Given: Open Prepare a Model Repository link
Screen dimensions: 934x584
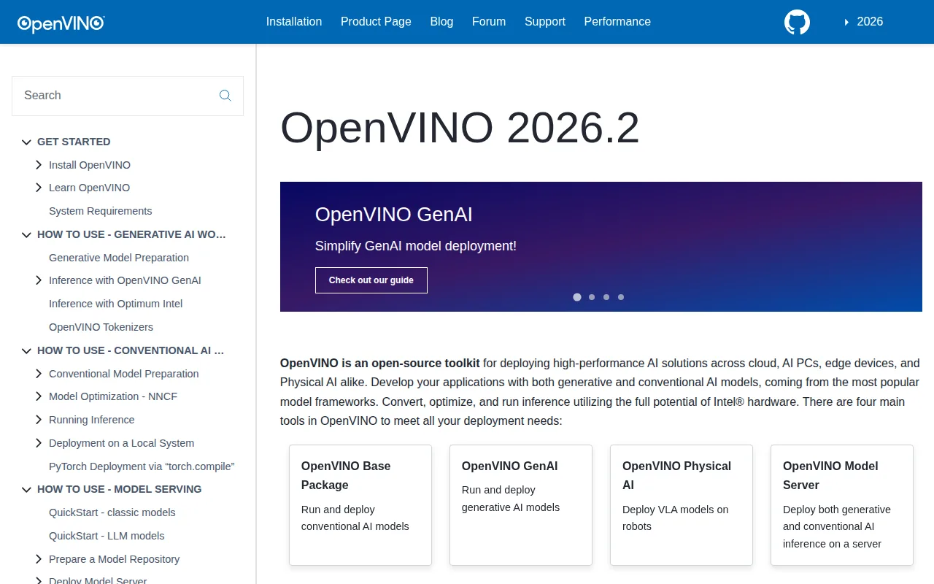Looking at the screenshot, I should click(115, 559).
